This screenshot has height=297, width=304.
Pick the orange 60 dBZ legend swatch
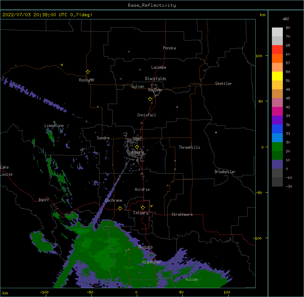click(277, 58)
